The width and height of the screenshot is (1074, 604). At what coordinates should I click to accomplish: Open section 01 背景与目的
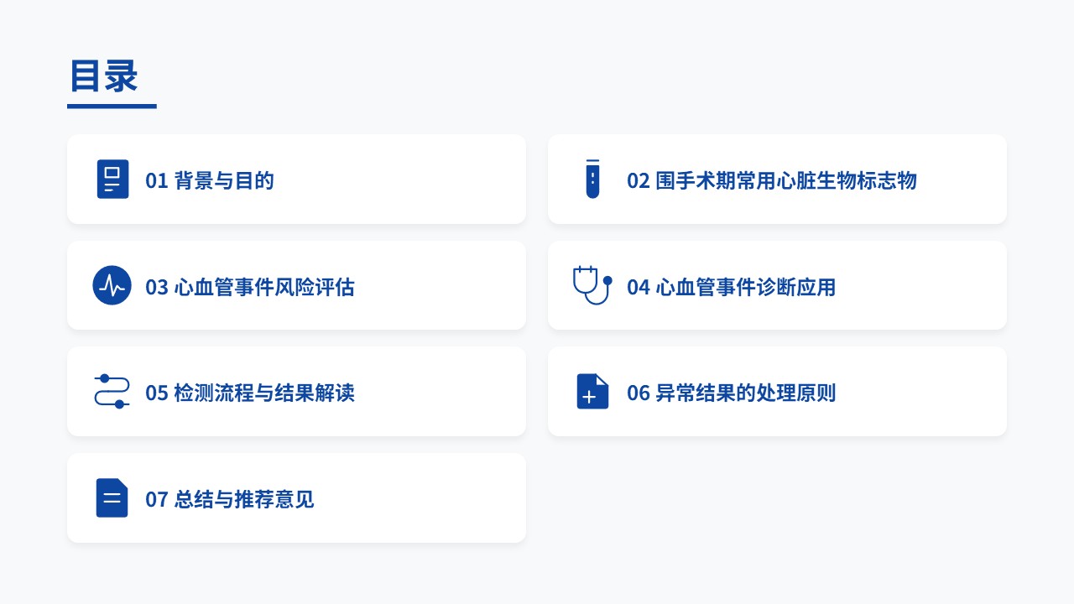click(210, 180)
